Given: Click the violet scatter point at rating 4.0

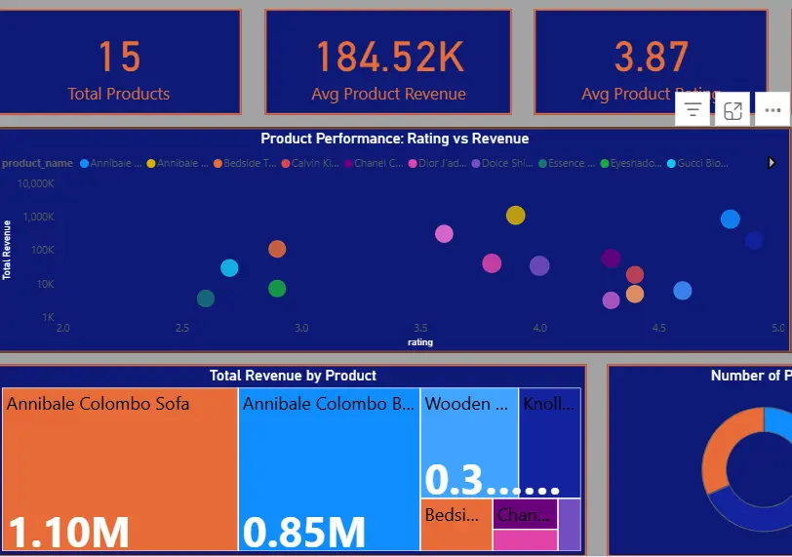Looking at the screenshot, I should 539,265.
